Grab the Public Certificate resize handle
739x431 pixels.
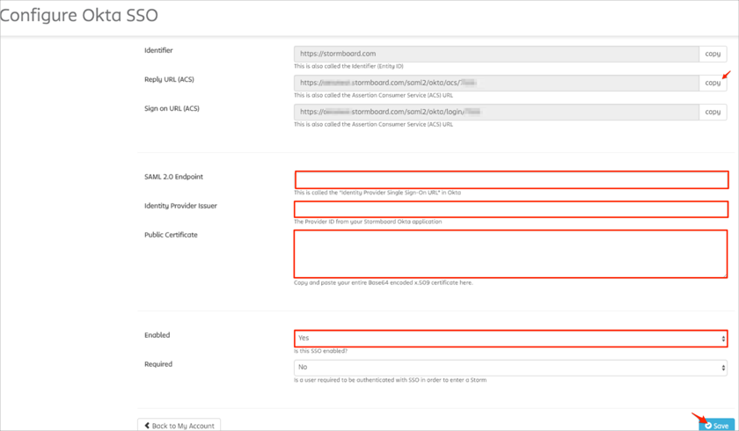(x=724, y=274)
